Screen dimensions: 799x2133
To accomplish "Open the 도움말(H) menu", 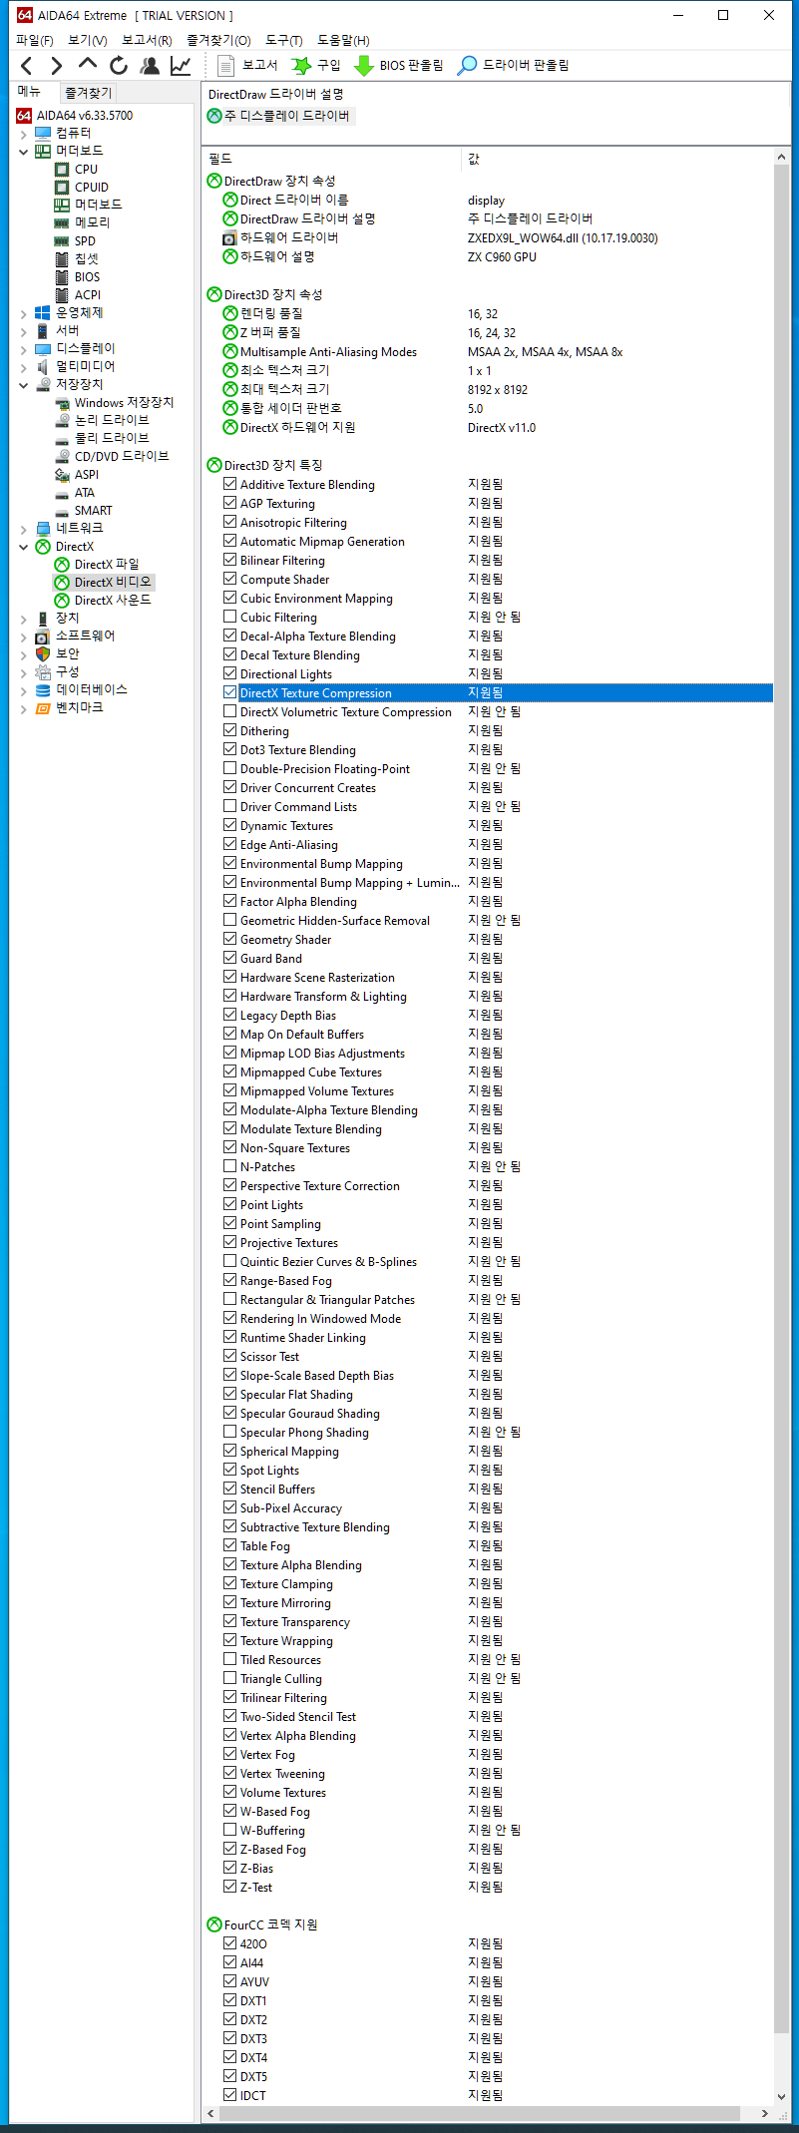I will (343, 40).
